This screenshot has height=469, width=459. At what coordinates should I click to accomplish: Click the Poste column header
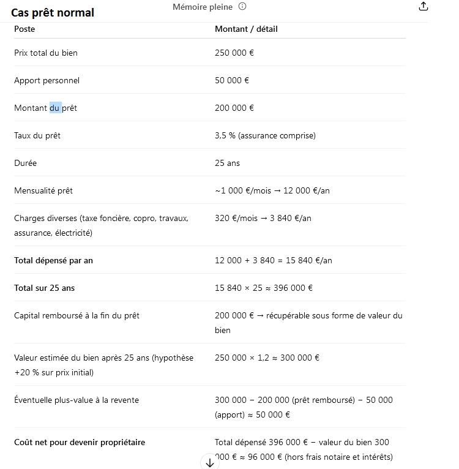(24, 29)
